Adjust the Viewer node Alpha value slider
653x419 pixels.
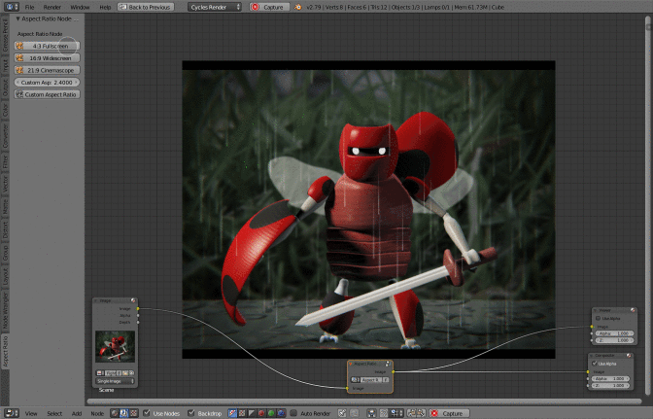[615, 333]
